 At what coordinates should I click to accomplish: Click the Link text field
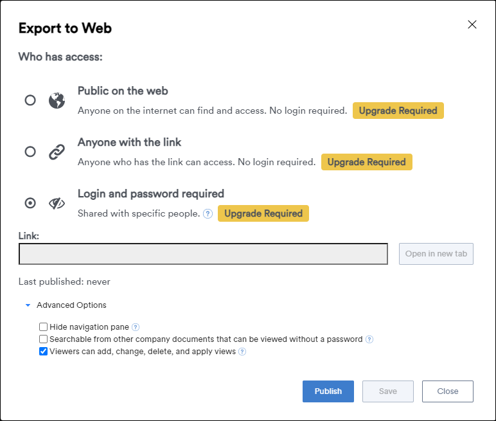pos(203,254)
